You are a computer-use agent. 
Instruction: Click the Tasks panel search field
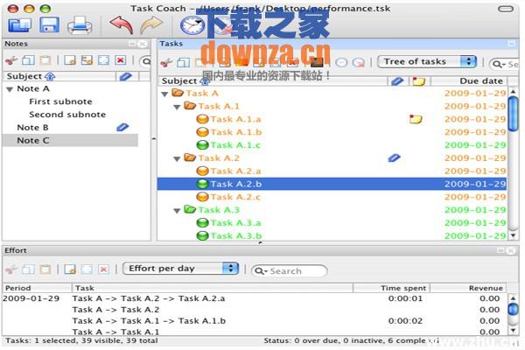tap(505, 64)
